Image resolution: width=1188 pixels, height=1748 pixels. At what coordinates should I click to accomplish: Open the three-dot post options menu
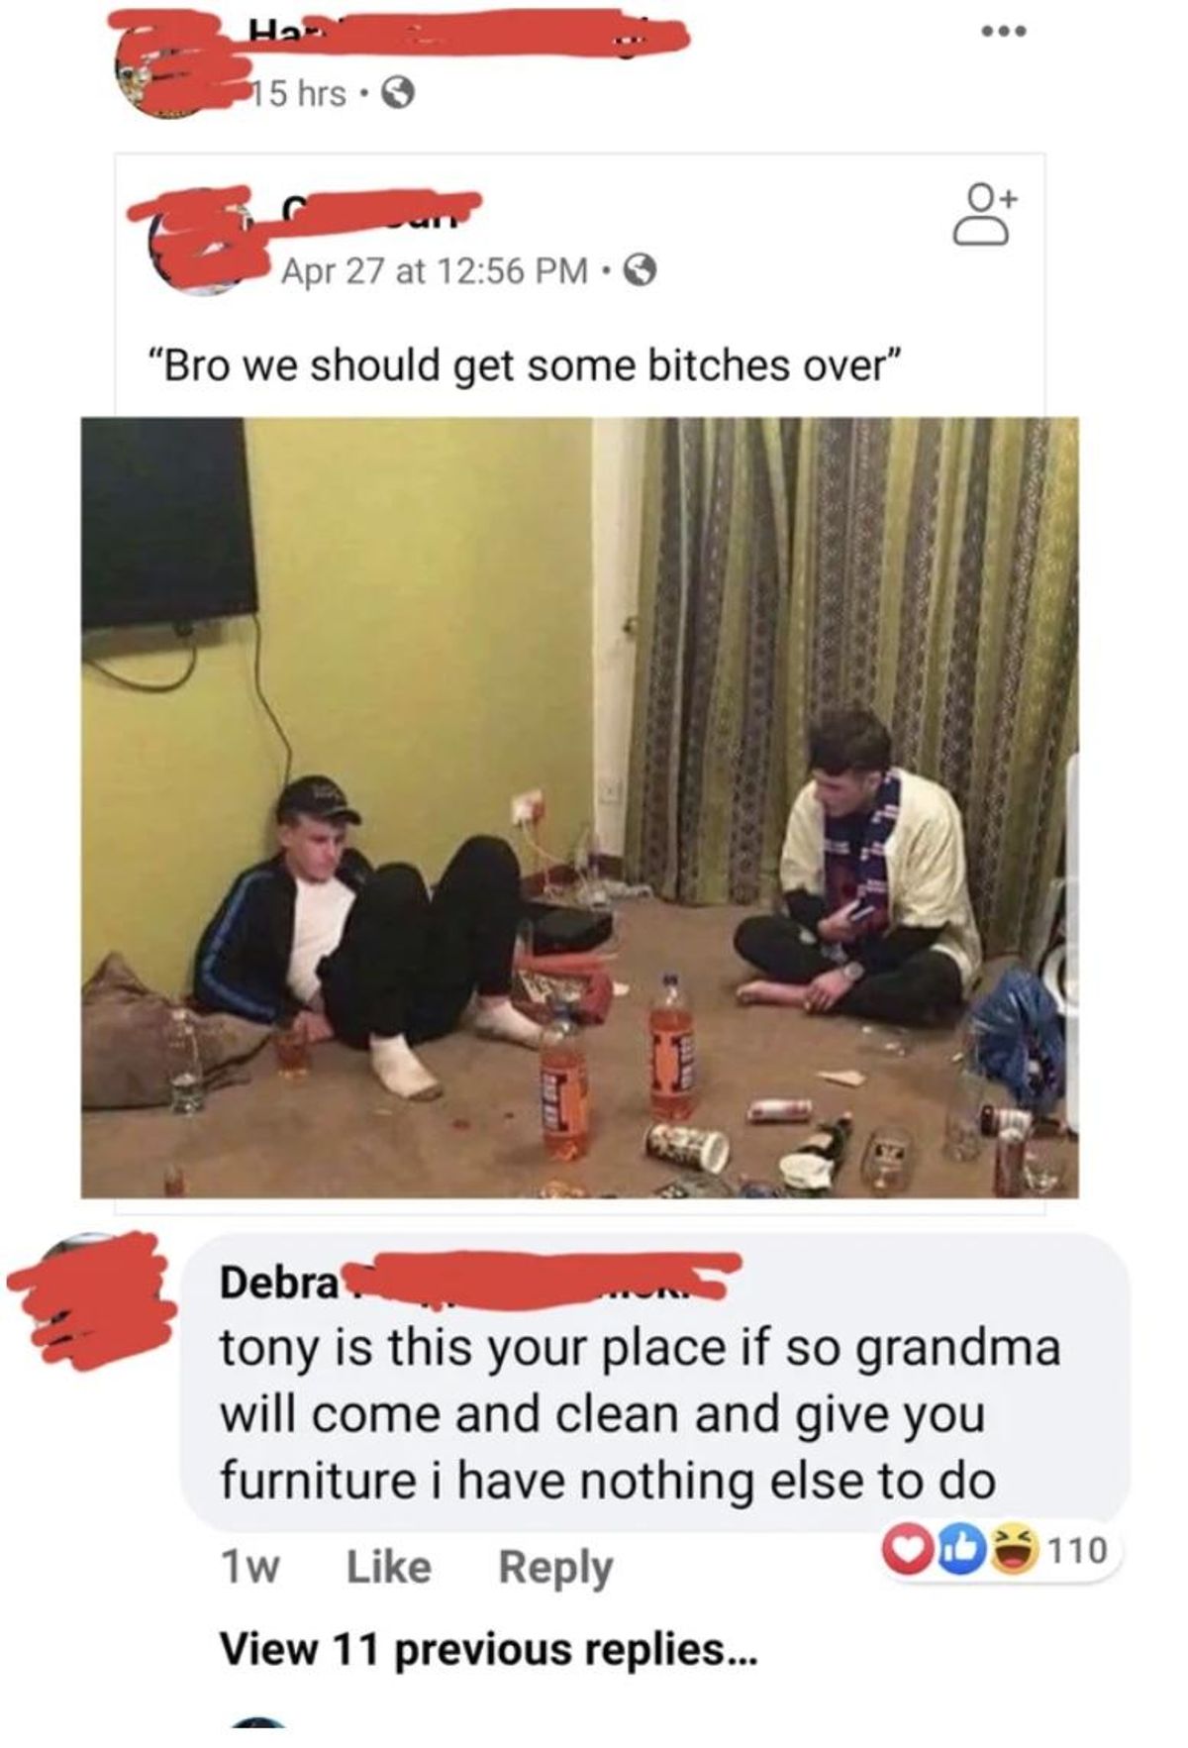(1004, 32)
